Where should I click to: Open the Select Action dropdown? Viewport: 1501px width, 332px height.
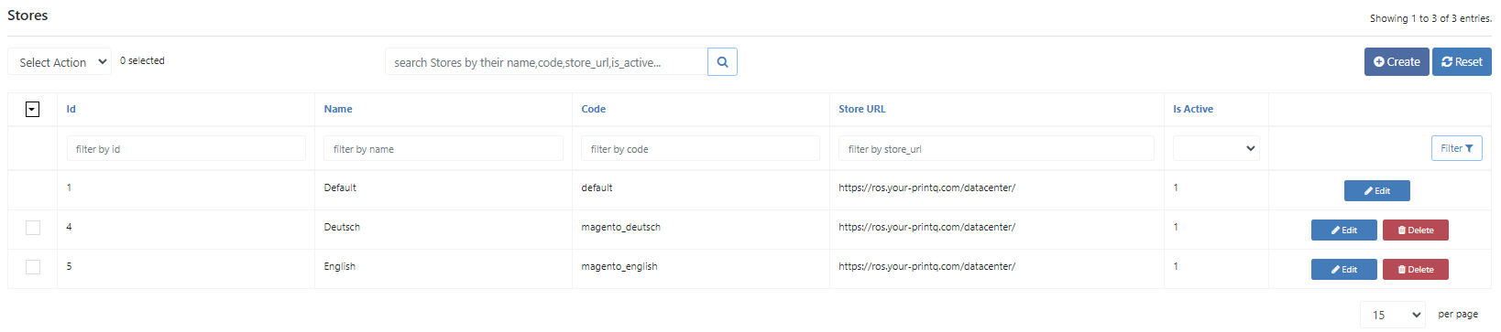click(60, 62)
